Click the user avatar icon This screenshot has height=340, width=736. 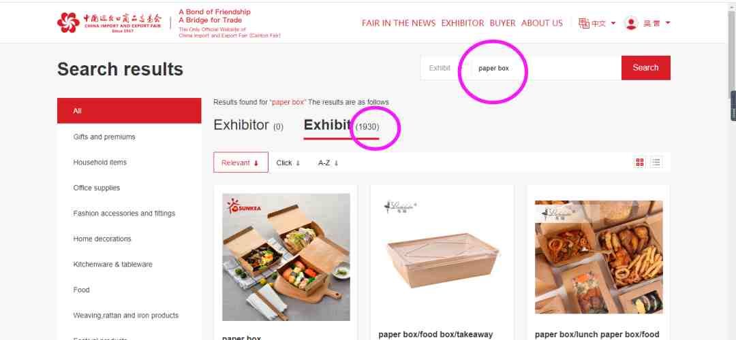631,23
